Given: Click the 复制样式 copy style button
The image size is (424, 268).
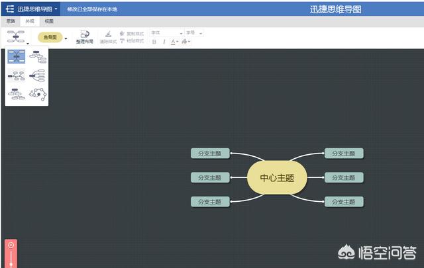Looking at the screenshot, I should click(132, 34).
